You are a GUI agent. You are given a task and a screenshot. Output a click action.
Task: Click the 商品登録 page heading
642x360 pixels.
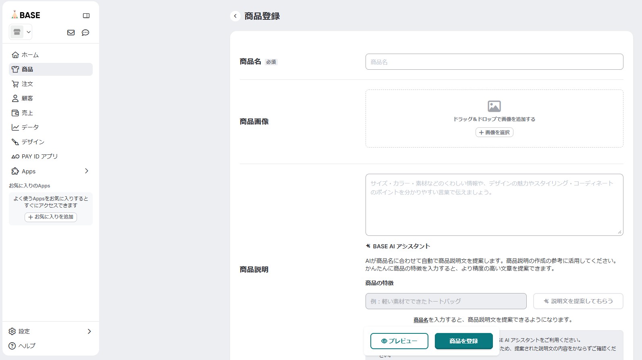(x=262, y=16)
